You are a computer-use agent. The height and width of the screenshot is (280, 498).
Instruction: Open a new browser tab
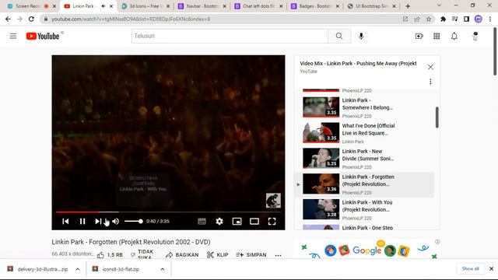[x=408, y=6]
